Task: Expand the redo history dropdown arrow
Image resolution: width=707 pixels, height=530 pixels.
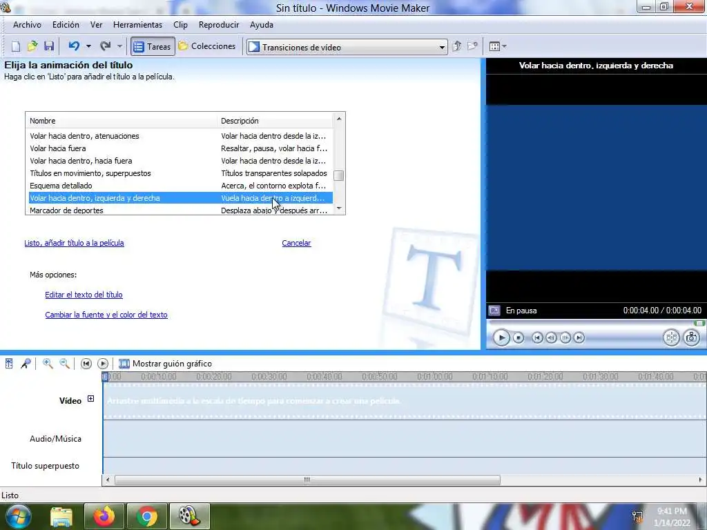Action: click(x=119, y=46)
